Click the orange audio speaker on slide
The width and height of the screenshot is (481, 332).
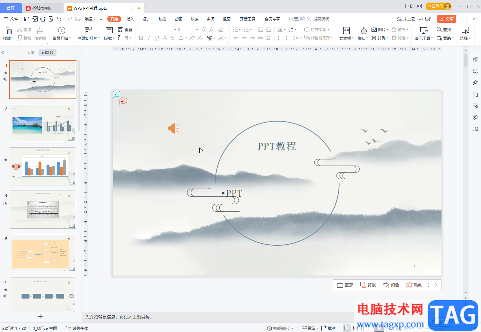pyautogui.click(x=174, y=128)
